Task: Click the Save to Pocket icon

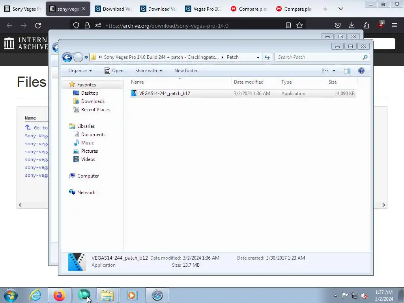Action: point(338,25)
